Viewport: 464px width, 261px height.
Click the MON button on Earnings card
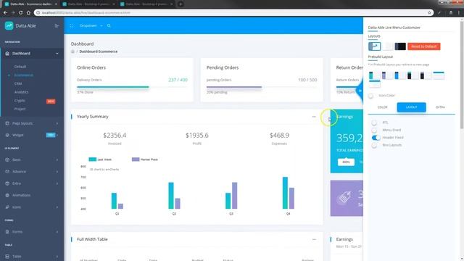point(346,162)
